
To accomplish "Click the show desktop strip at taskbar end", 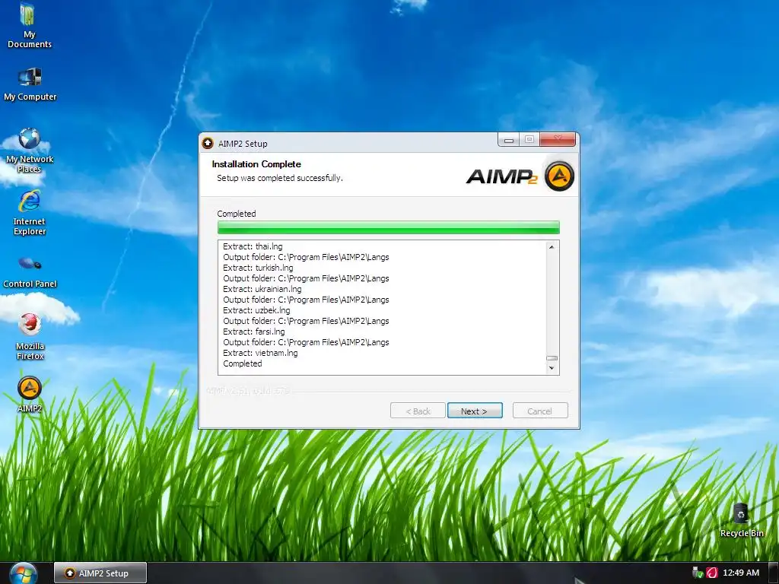I will click(x=774, y=573).
